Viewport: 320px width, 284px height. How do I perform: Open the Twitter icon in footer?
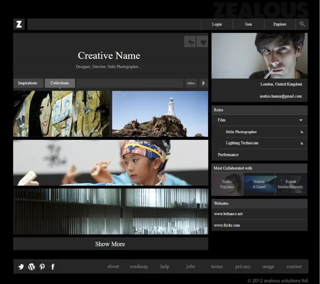pos(21,267)
